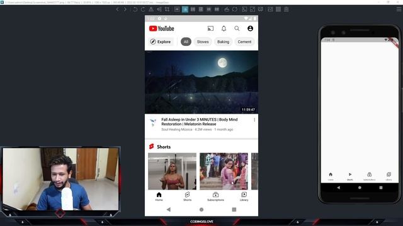Screen dimensions: 403x226
Task: Click the moonlit night video thumbnail
Action: pyautogui.click(x=201, y=82)
